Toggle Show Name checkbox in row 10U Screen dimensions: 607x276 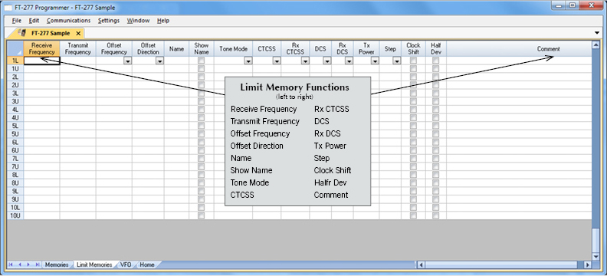201,215
